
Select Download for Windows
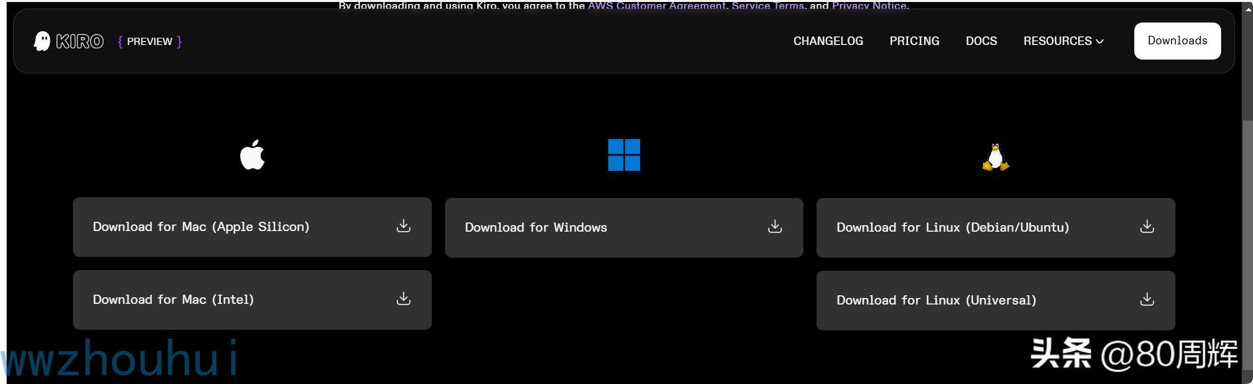624,228
